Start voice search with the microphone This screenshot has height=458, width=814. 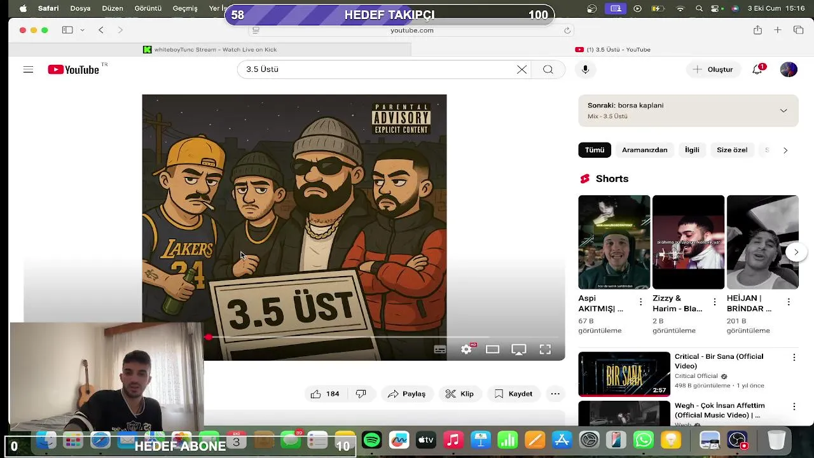(585, 69)
